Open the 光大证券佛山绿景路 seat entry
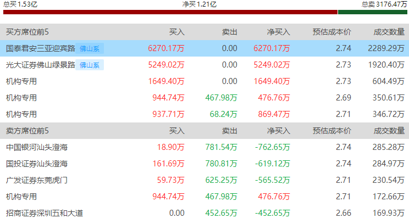 coord(204,65)
